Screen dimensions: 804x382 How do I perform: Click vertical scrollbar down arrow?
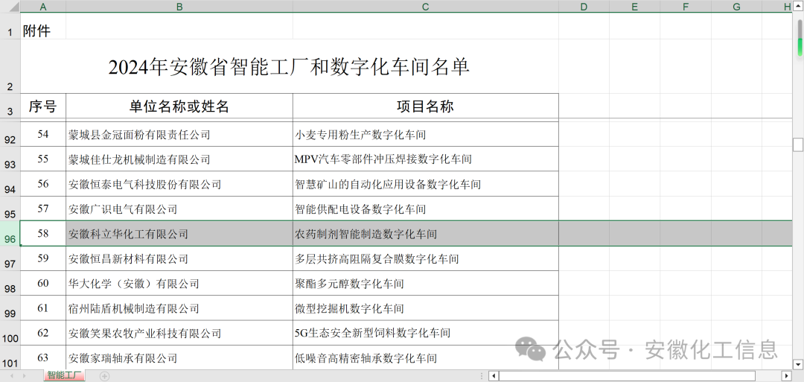coord(798,364)
